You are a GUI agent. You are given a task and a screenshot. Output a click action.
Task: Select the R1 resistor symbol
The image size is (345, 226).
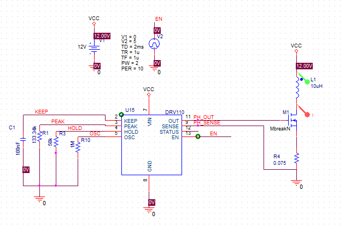(39, 136)
